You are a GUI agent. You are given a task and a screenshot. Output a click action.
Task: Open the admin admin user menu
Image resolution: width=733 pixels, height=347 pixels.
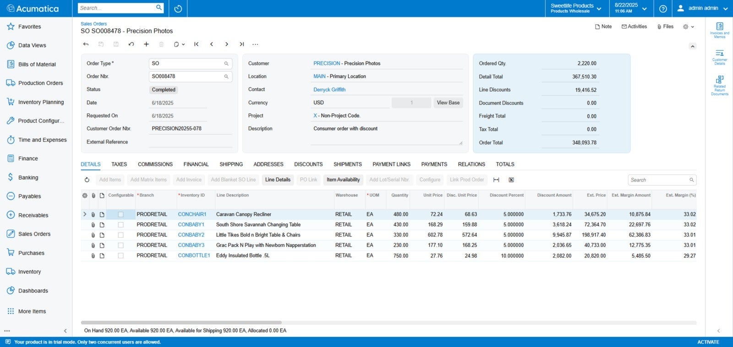[702, 8]
